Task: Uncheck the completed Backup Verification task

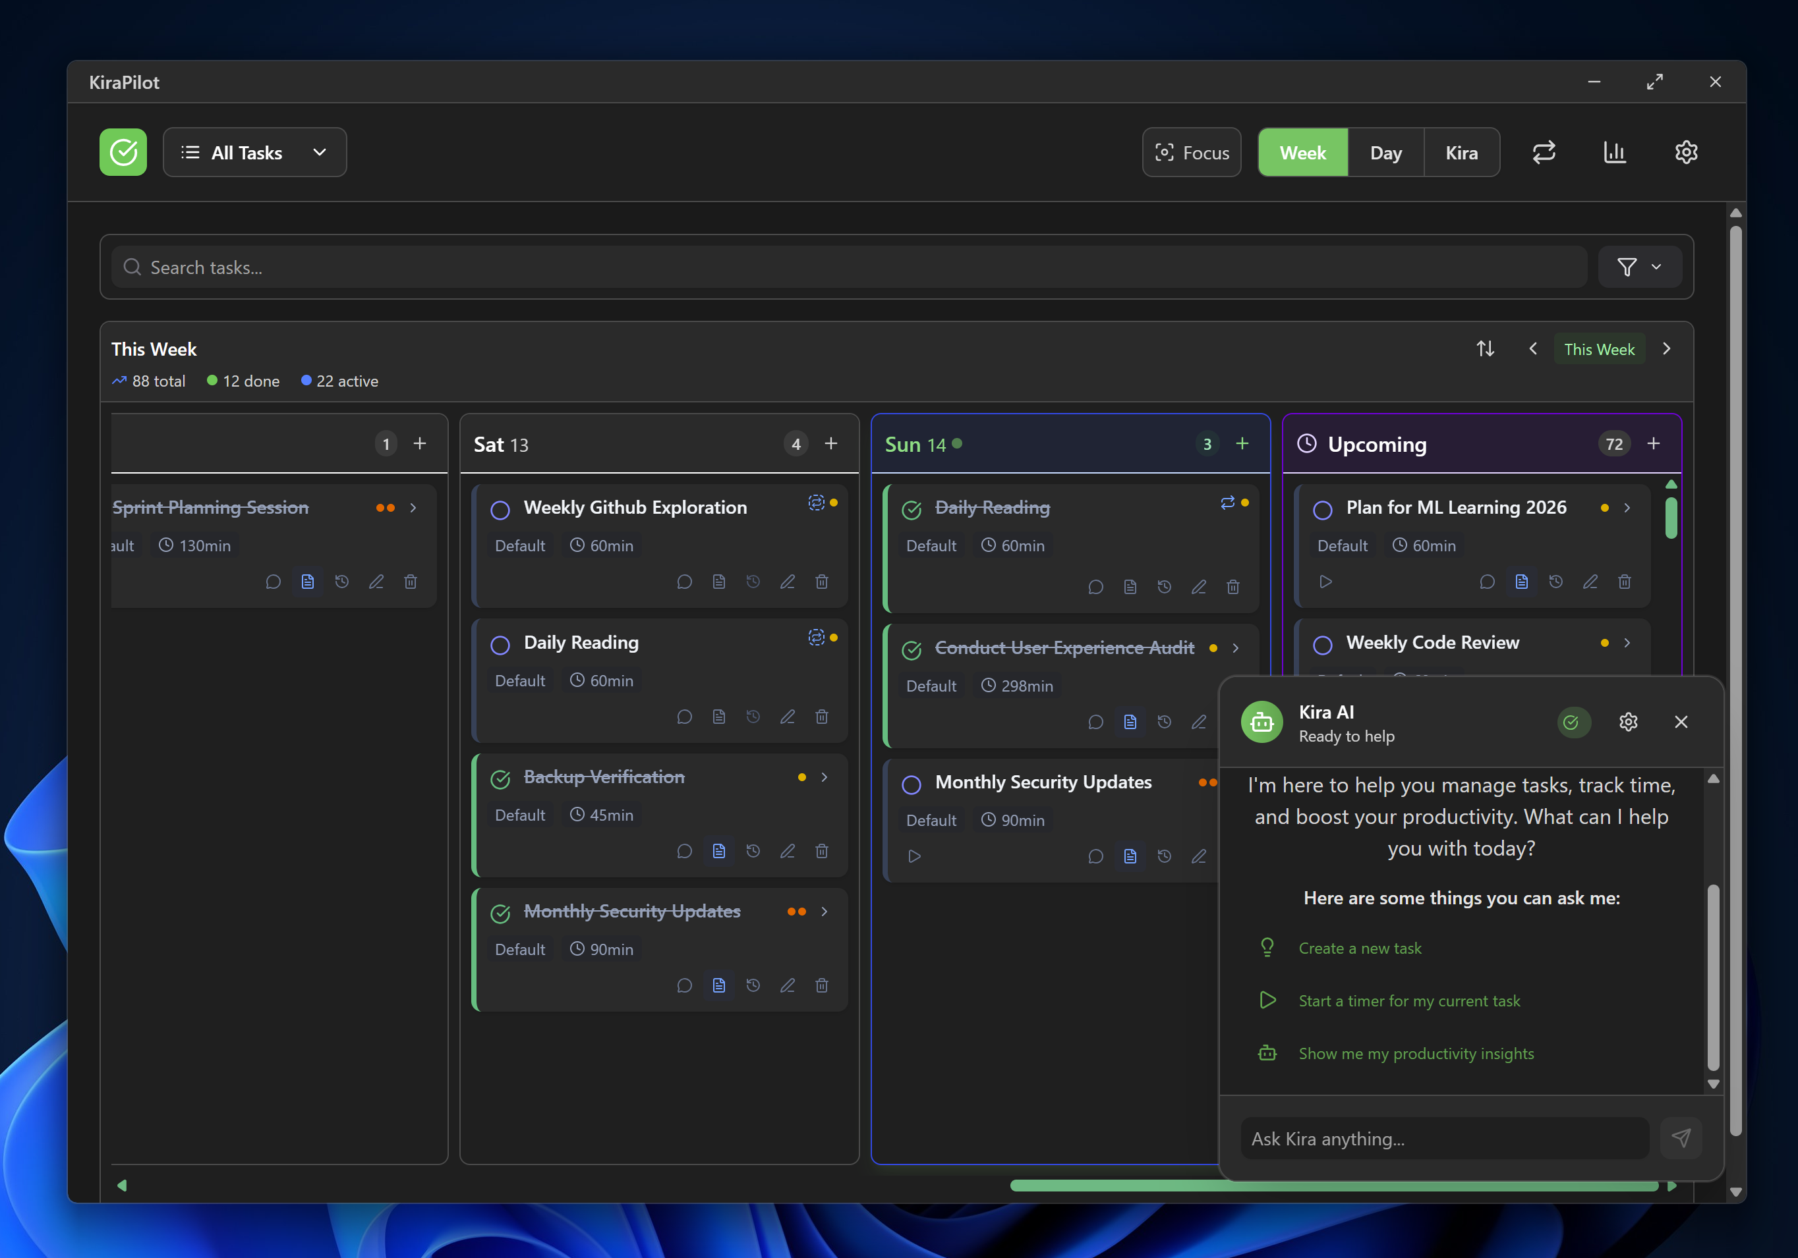Action: [500, 779]
